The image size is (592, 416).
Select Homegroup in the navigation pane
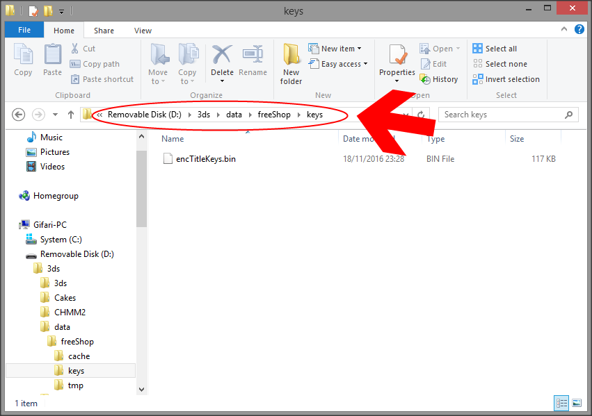pos(49,196)
